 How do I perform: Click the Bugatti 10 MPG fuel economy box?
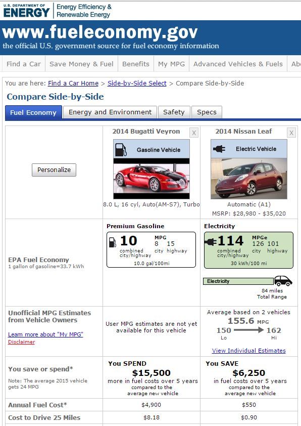click(151, 249)
